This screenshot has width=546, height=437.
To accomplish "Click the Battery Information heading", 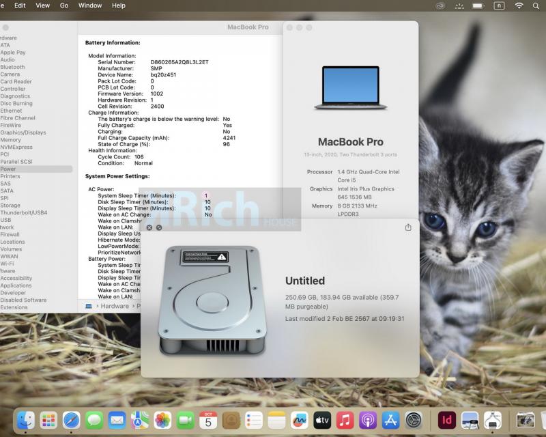I will point(113,42).
